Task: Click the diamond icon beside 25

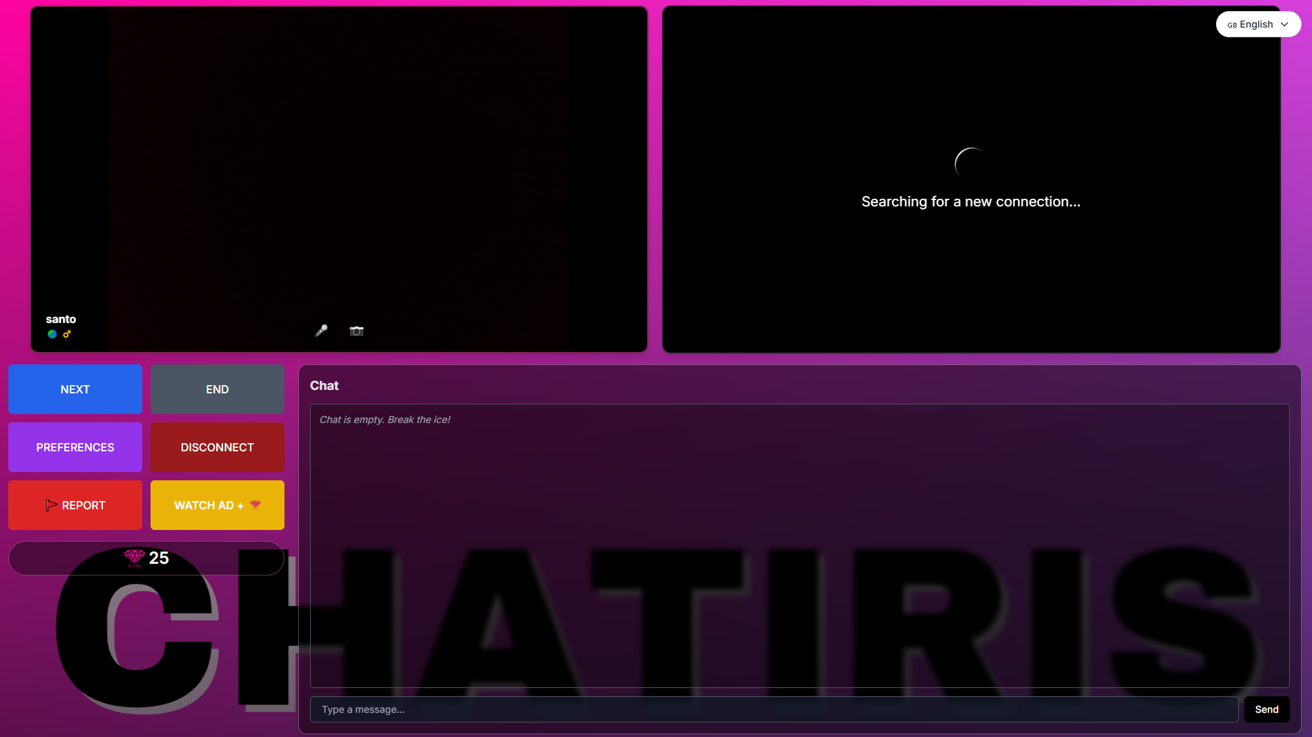Action: point(134,558)
